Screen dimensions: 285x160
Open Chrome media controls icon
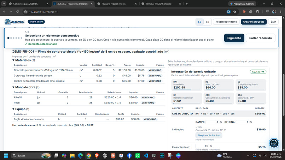click(267, 12)
